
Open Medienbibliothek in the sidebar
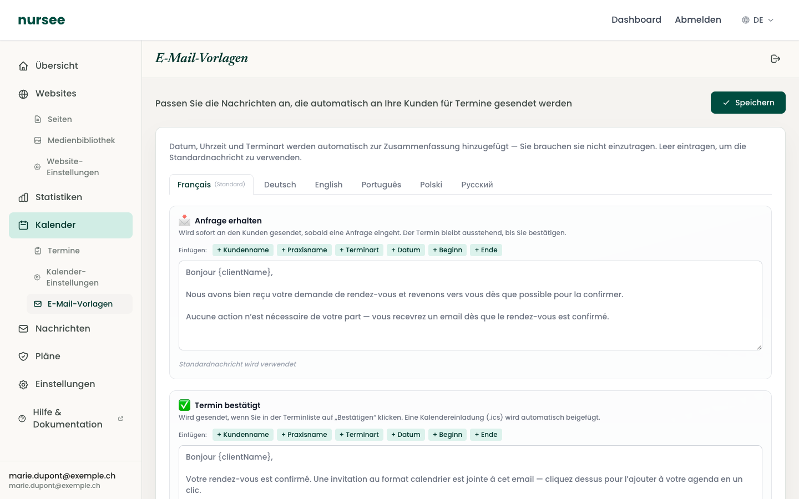[x=79, y=140]
